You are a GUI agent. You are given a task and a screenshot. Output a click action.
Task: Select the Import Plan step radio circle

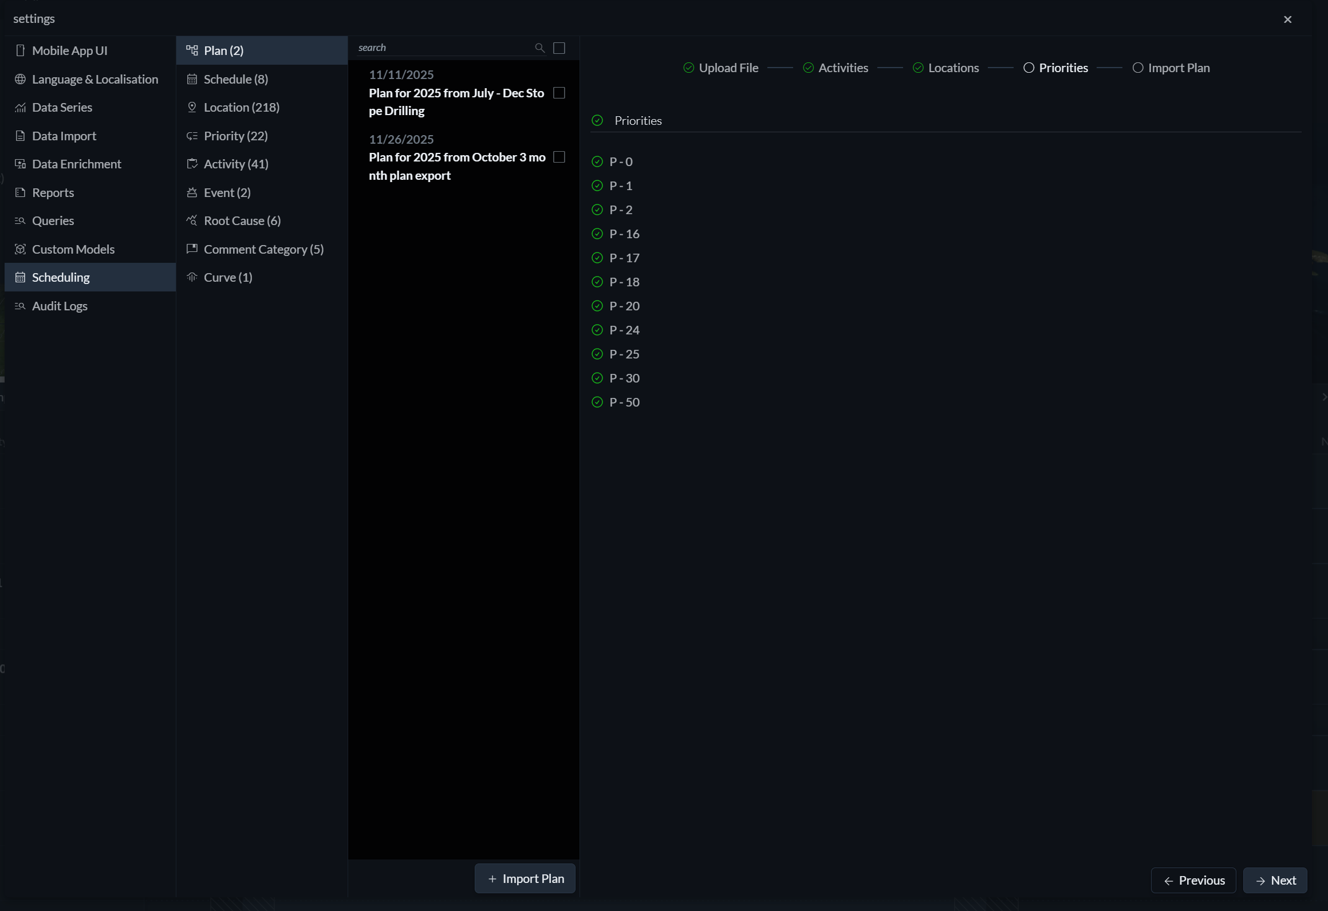1138,68
